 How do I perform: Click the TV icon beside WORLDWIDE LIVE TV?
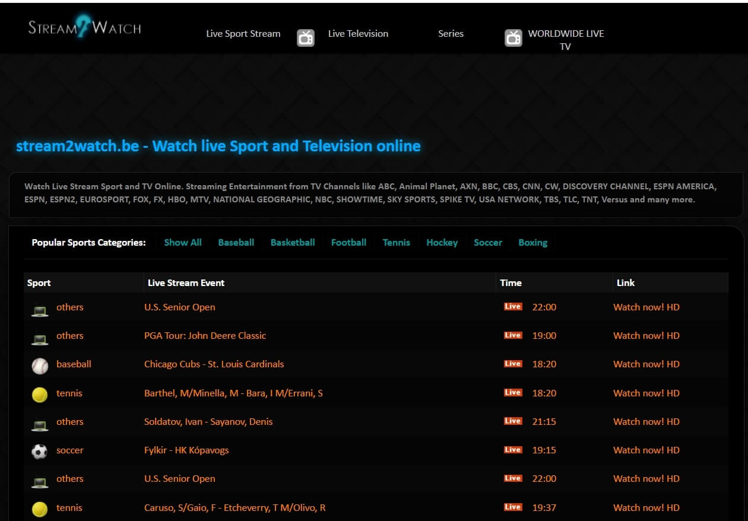point(513,38)
